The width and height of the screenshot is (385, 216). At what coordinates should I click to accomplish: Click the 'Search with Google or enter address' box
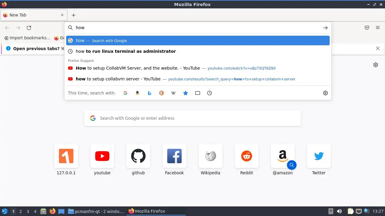[x=192, y=118]
